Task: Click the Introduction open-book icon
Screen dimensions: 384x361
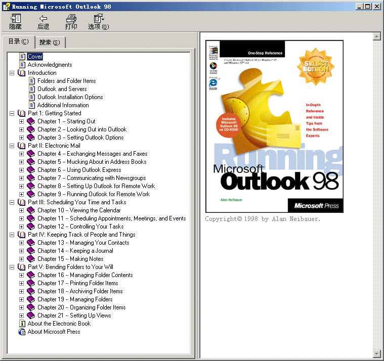Action: coord(22,73)
